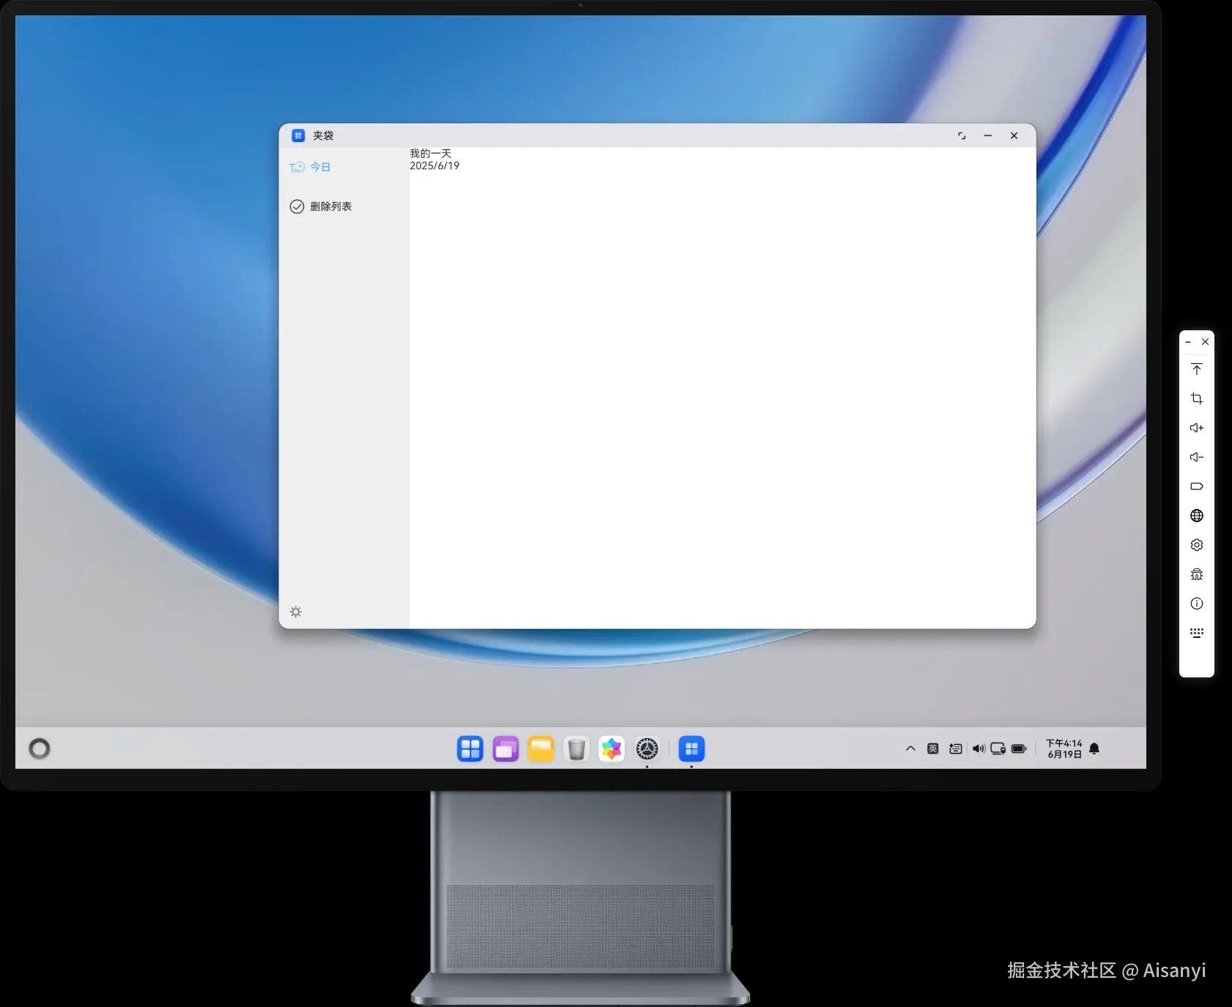This screenshot has width=1232, height=1007.
Task: Open the colorful gallery app in dock
Action: point(612,748)
